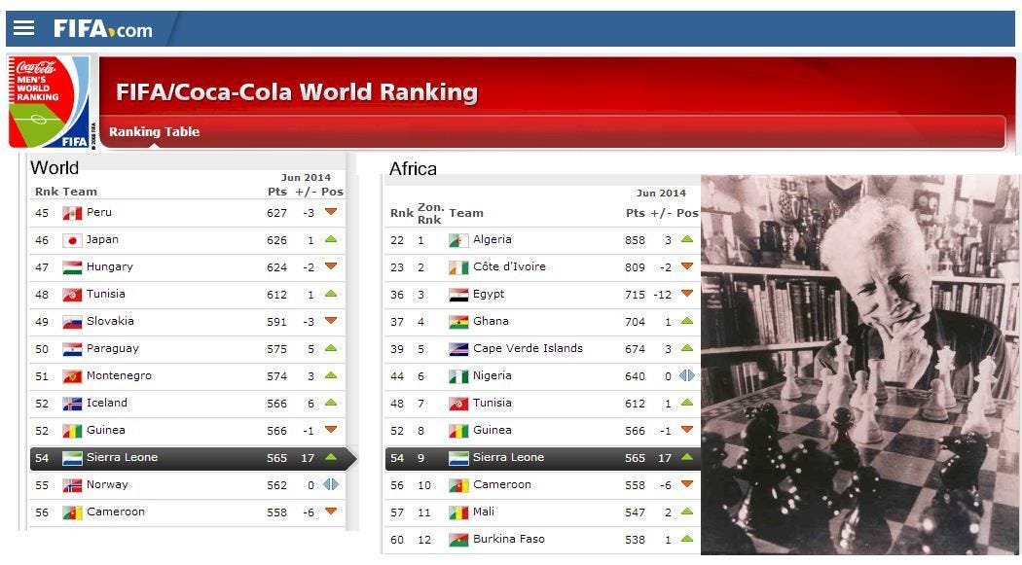Click Sierra Leone's flag in World table
The height and width of the screenshot is (565, 1022).
point(72,458)
